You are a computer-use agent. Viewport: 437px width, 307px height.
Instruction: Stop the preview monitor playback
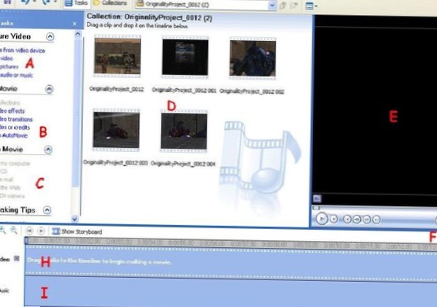point(334,219)
